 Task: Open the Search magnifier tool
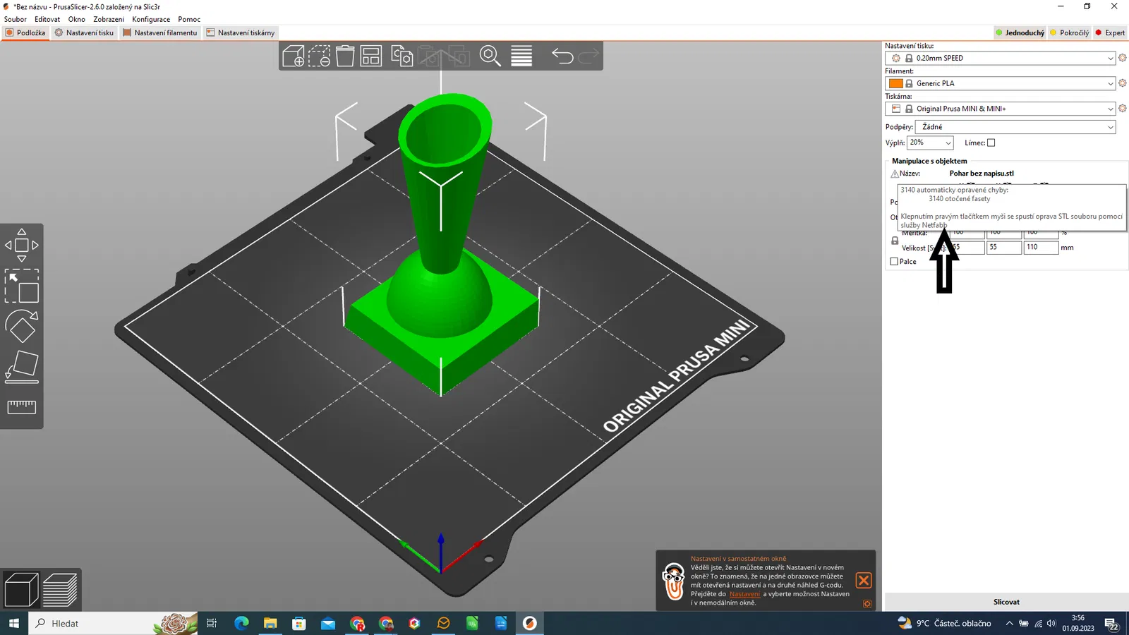click(490, 56)
